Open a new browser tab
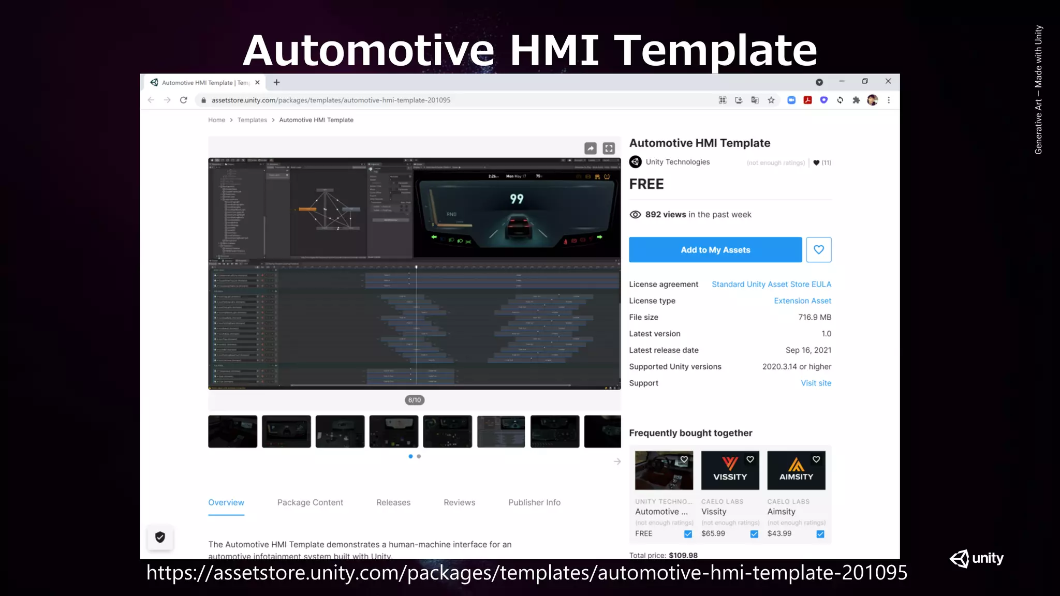1060x596 pixels. [x=277, y=82]
